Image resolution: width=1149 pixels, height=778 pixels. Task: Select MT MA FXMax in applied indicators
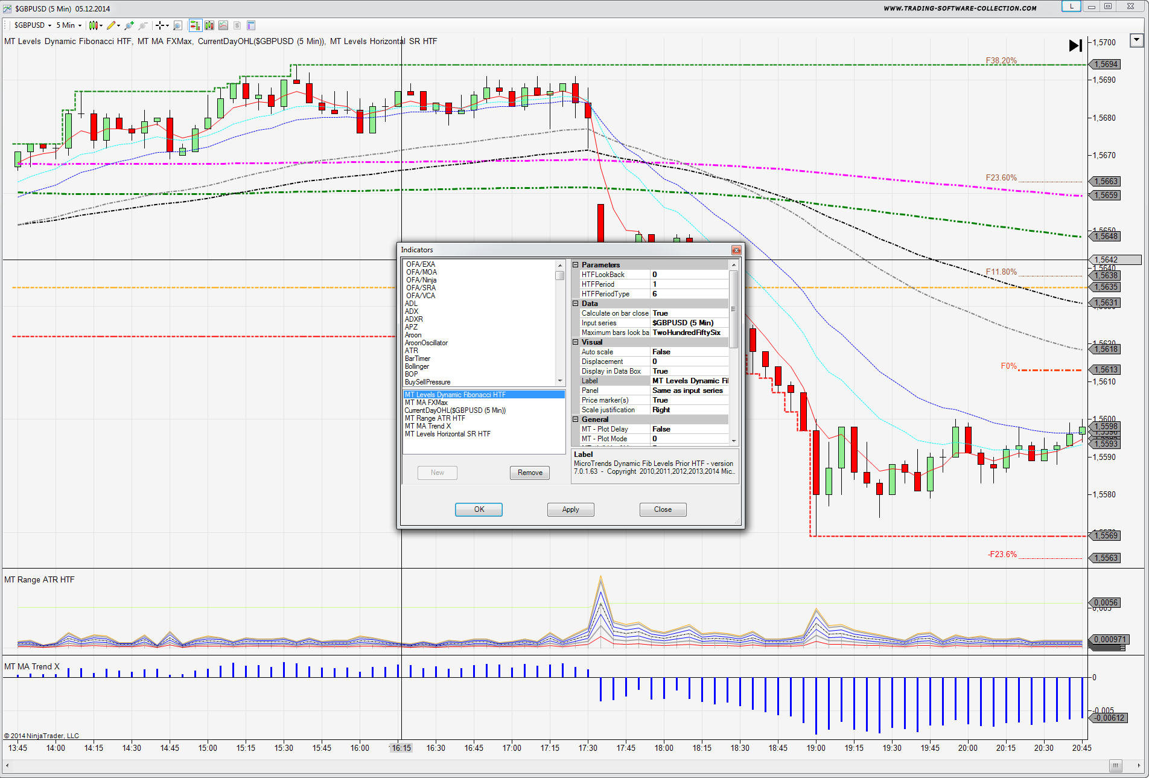(x=426, y=403)
